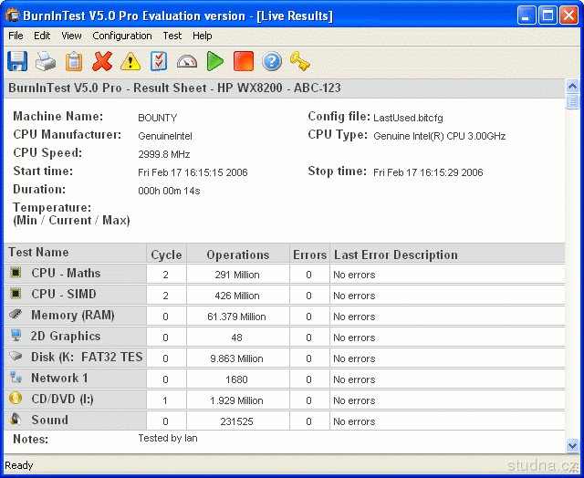The height and width of the screenshot is (478, 584).
Task: Open the Help menu
Action: coord(203,36)
